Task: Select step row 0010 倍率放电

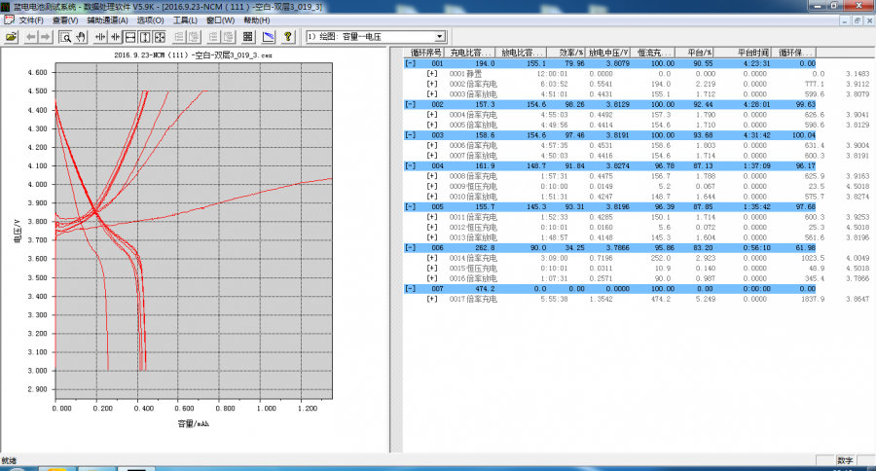Action: (x=637, y=197)
